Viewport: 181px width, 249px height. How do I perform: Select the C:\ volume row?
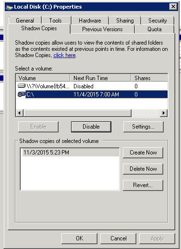point(92,95)
